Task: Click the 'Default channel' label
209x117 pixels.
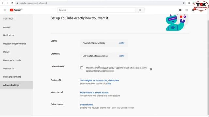Action: (57, 67)
